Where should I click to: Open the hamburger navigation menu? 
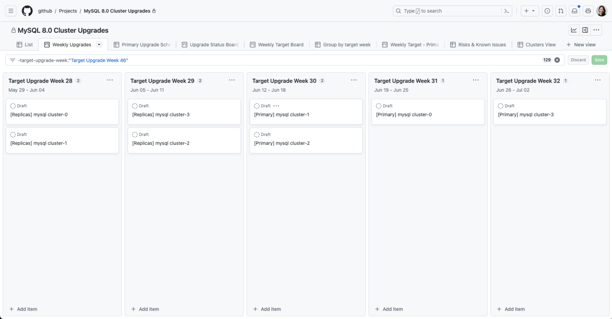click(11, 11)
